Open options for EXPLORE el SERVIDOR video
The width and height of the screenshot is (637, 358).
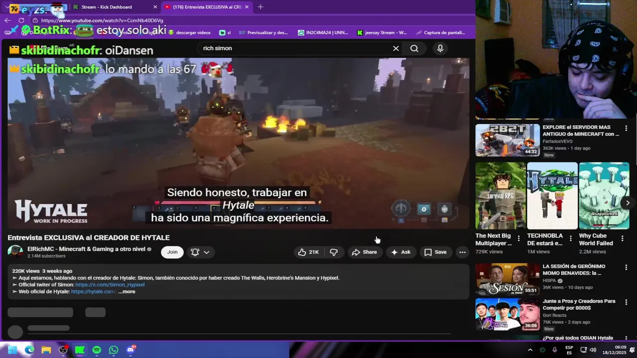pos(627,128)
